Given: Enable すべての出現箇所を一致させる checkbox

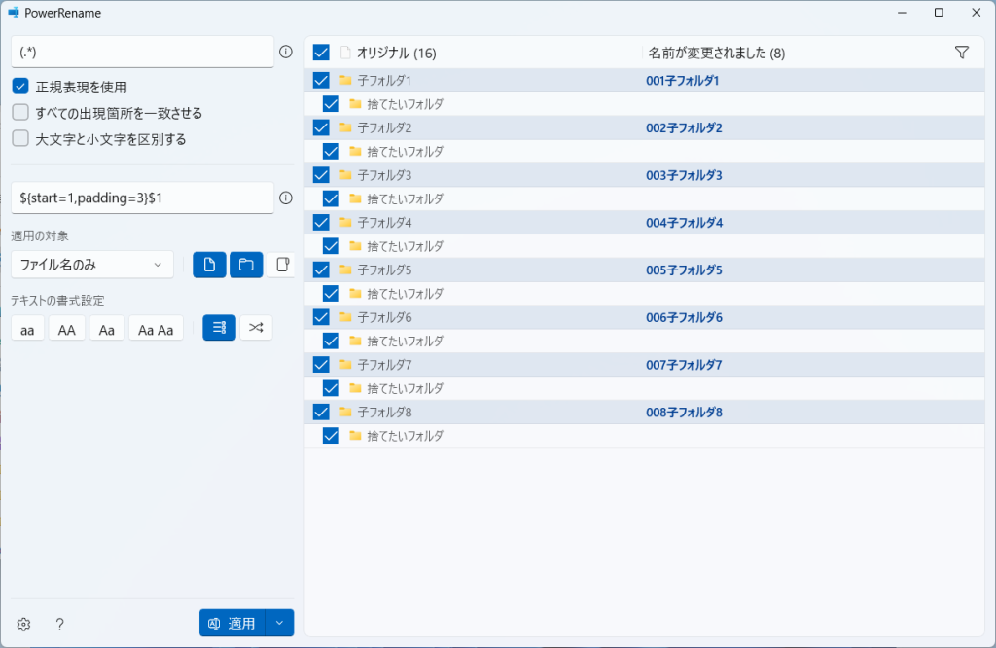Looking at the screenshot, I should coord(20,113).
